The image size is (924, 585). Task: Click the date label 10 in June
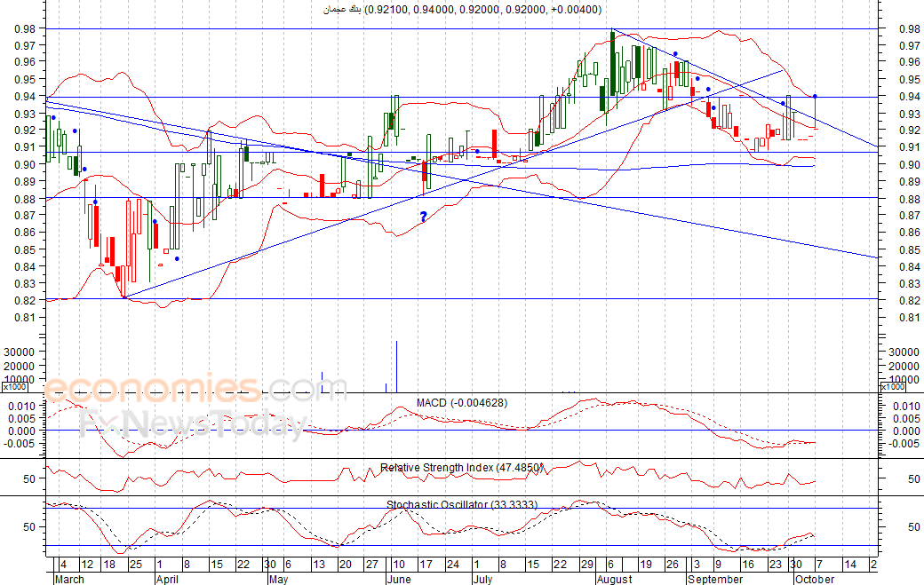398,565
